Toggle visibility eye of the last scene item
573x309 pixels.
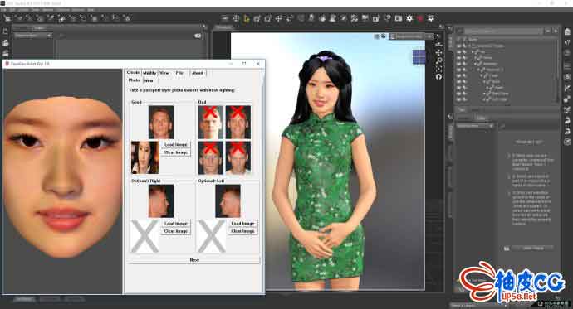[x=459, y=99]
